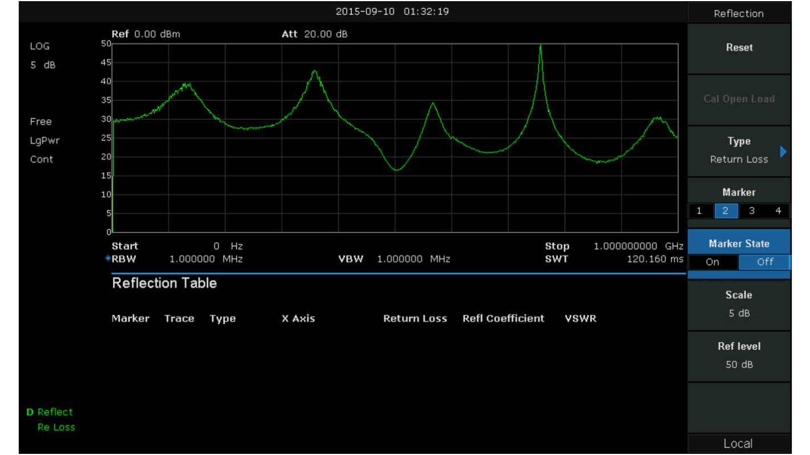This screenshot has height=455, width=810.
Task: Click the LgPwr label
Action: pyautogui.click(x=44, y=141)
